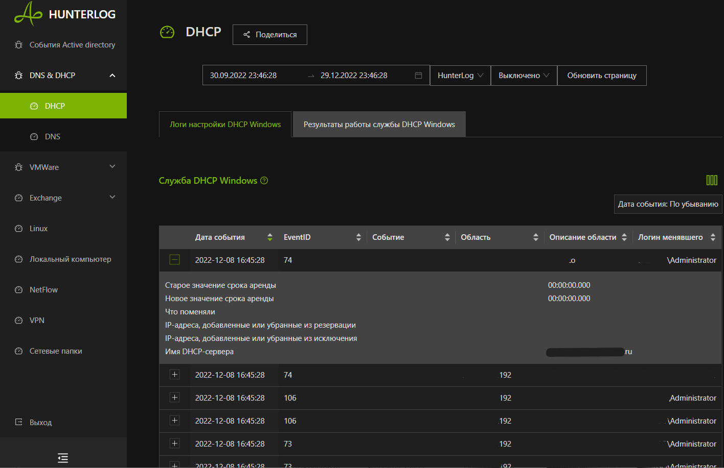The height and width of the screenshot is (468, 724).
Task: Click the Дата события: По убыванию tooltip
Action: coord(668,204)
